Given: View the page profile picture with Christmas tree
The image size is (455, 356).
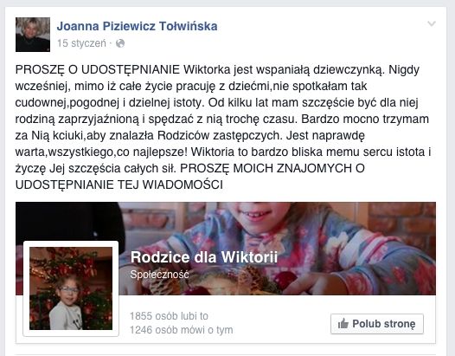Looking at the screenshot, I should (71, 288).
